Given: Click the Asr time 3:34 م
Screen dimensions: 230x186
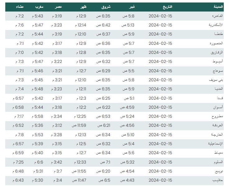Looking at the screenshot, I should (x=57, y=117).
